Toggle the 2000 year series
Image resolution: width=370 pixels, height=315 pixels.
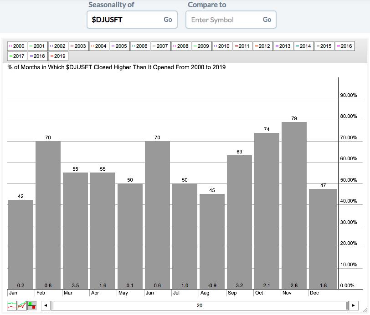pos(17,46)
